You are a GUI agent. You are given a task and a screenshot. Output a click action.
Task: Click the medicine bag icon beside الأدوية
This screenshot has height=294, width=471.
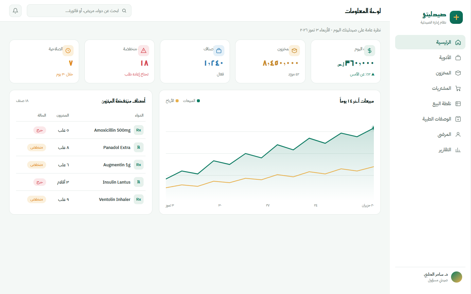pos(458,57)
